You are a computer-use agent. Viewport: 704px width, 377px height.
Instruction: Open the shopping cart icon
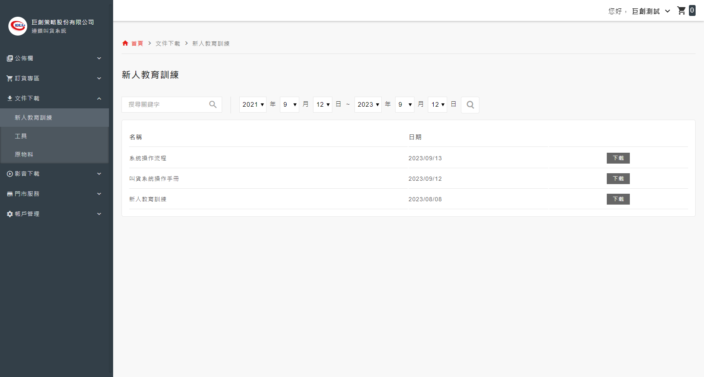[x=681, y=11]
